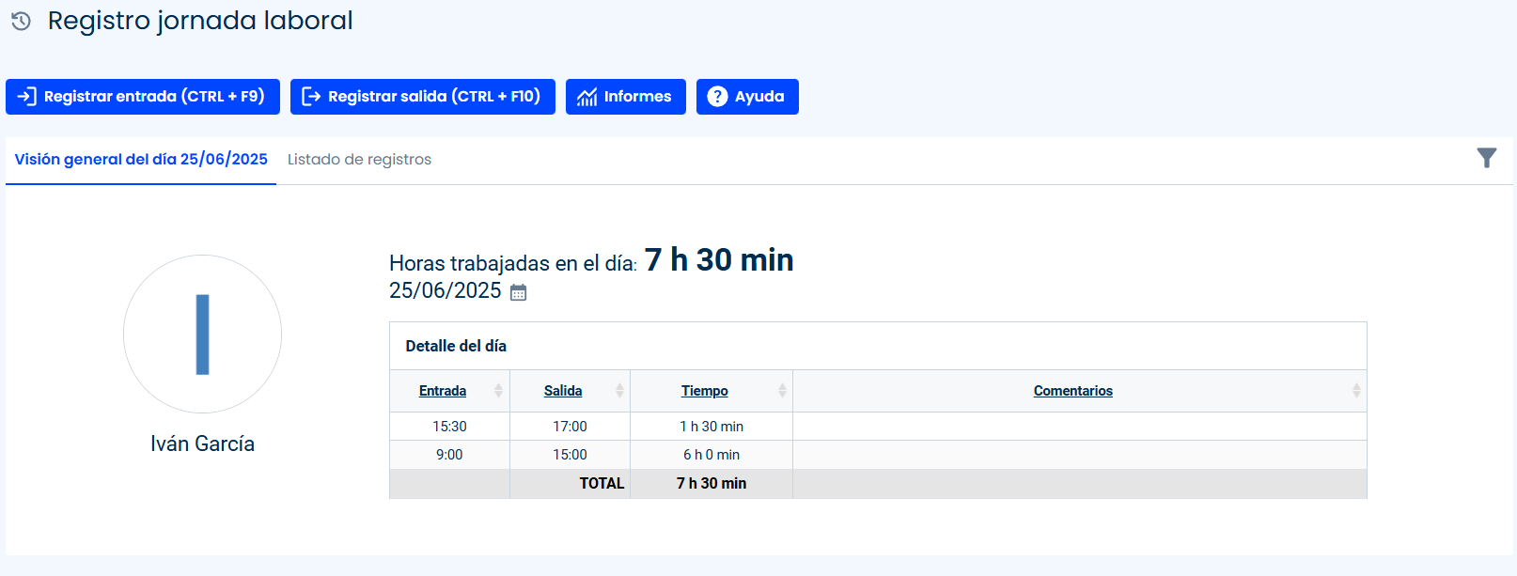Viewport: 1517px width, 576px height.
Task: Sort by Tiempo column header
Action: 705,391
